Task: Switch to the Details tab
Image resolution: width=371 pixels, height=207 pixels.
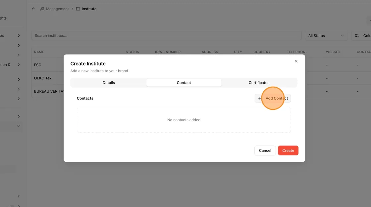Action: coord(109,83)
